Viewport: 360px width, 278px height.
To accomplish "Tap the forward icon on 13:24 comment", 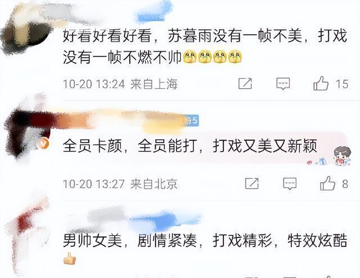I will 245,84.
